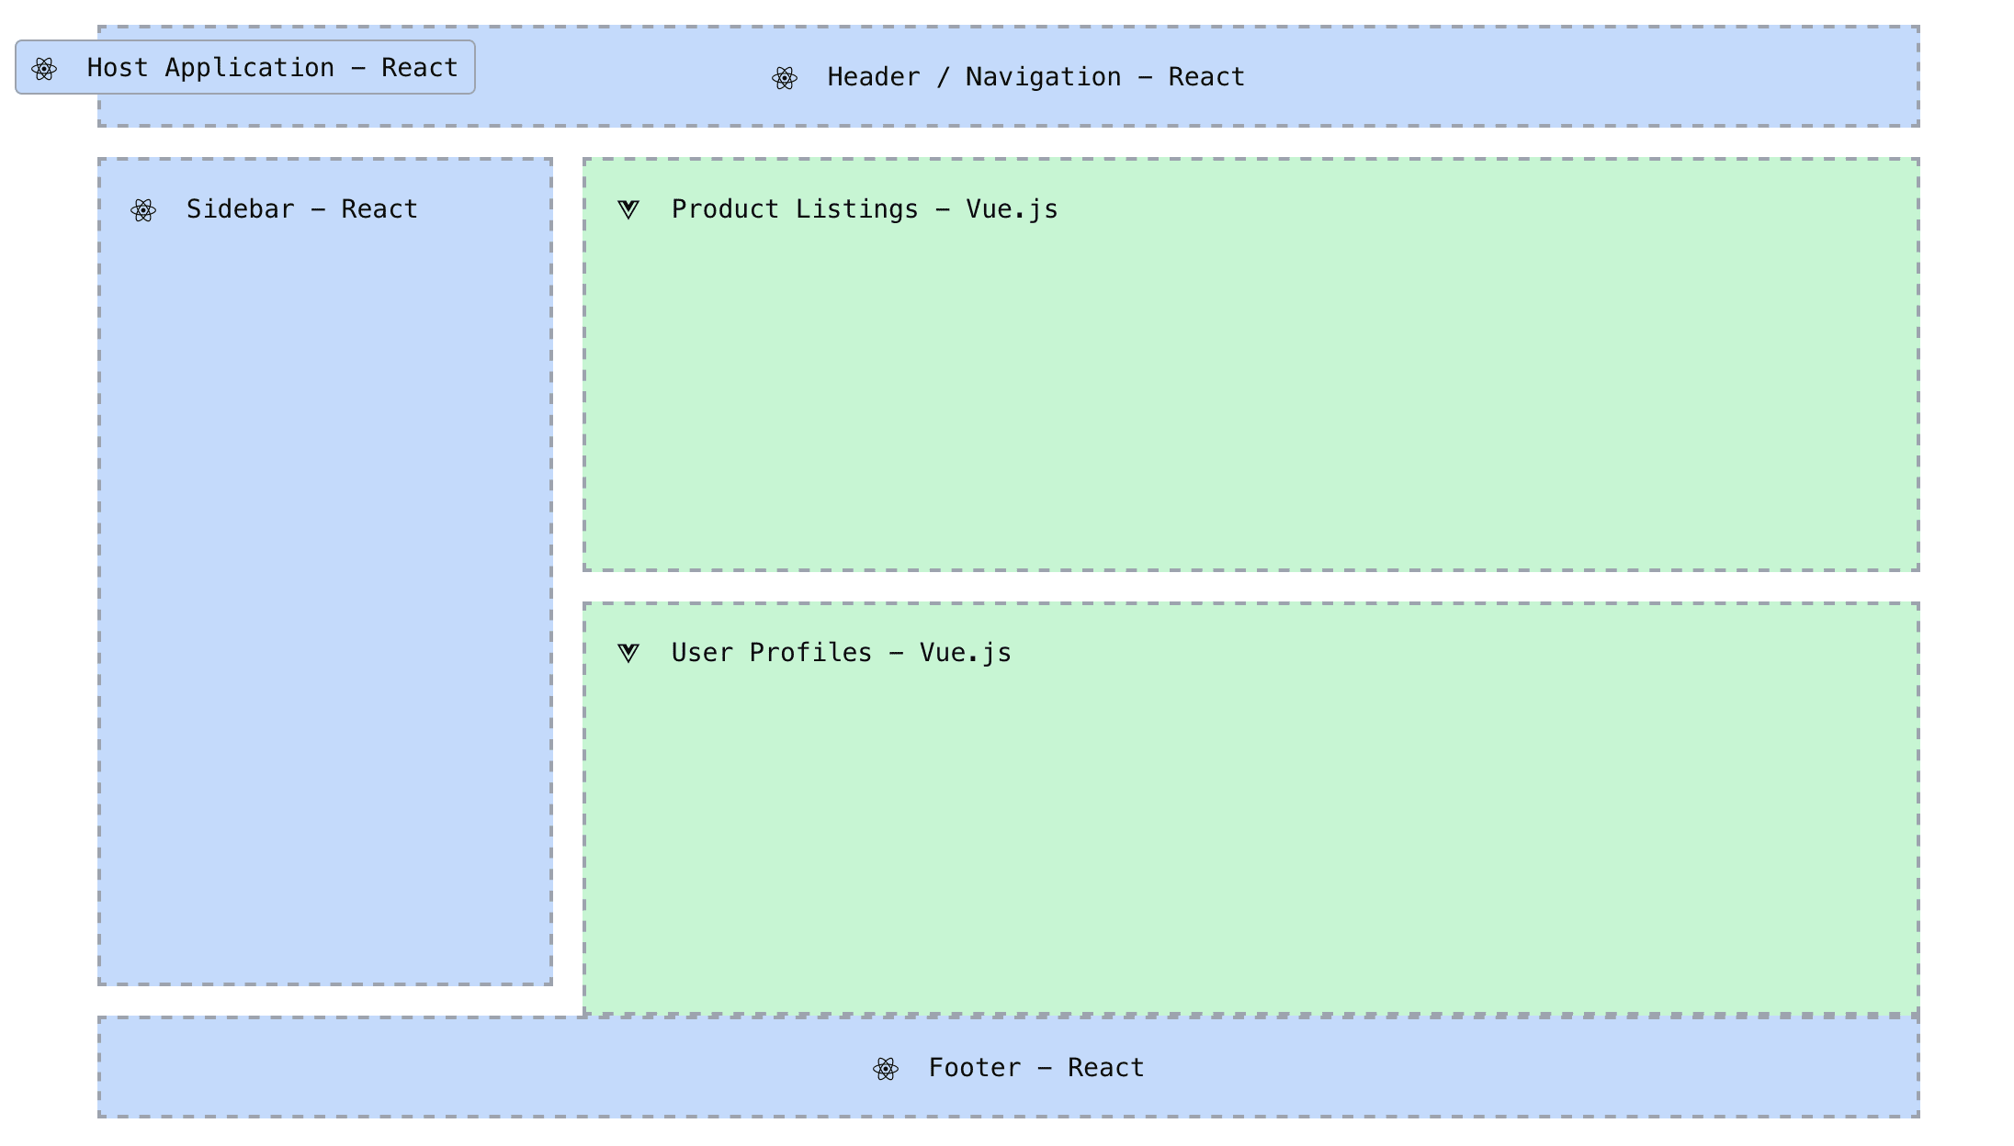
Task: Click the React icon beside Footer text
Action: coord(886,1069)
